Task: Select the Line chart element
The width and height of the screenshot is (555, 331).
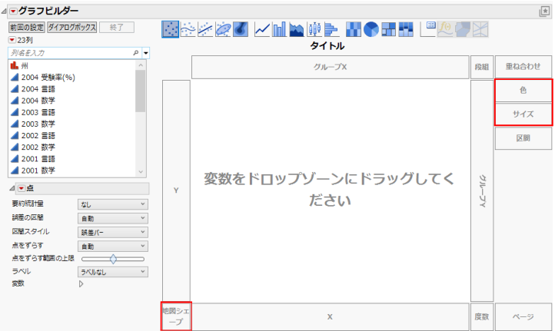Action: pyautogui.click(x=262, y=29)
